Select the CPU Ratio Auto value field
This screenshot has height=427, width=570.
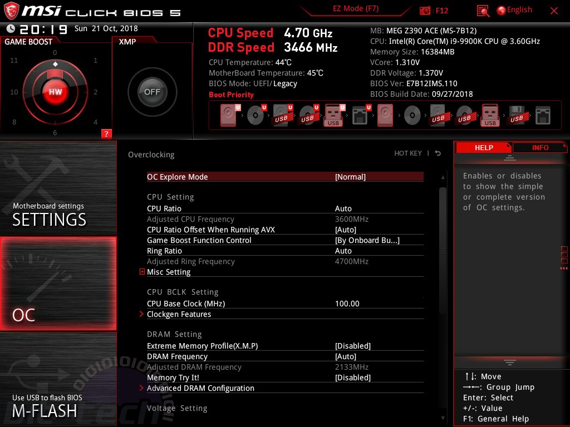point(343,209)
